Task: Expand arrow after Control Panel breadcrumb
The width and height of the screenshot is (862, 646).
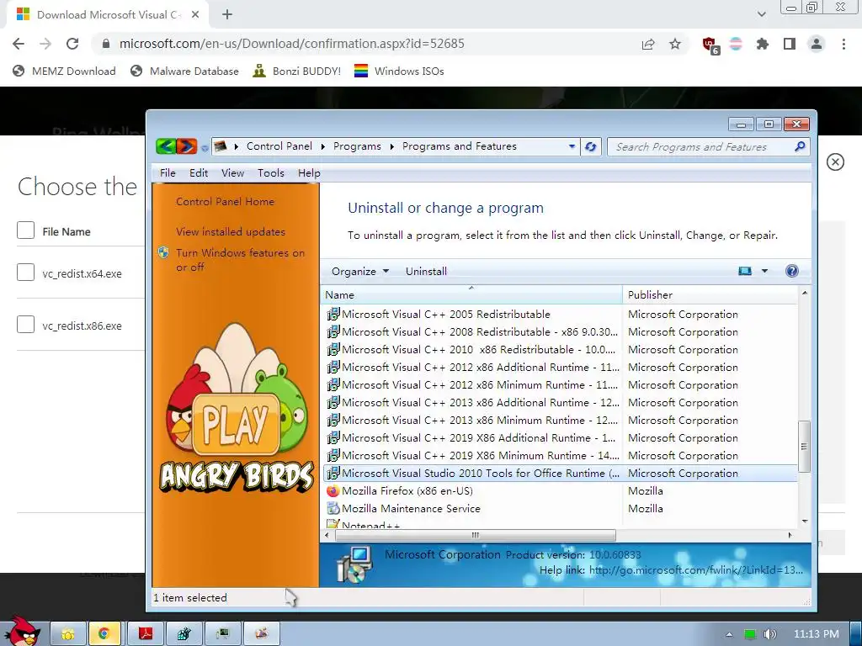Action: 322,146
